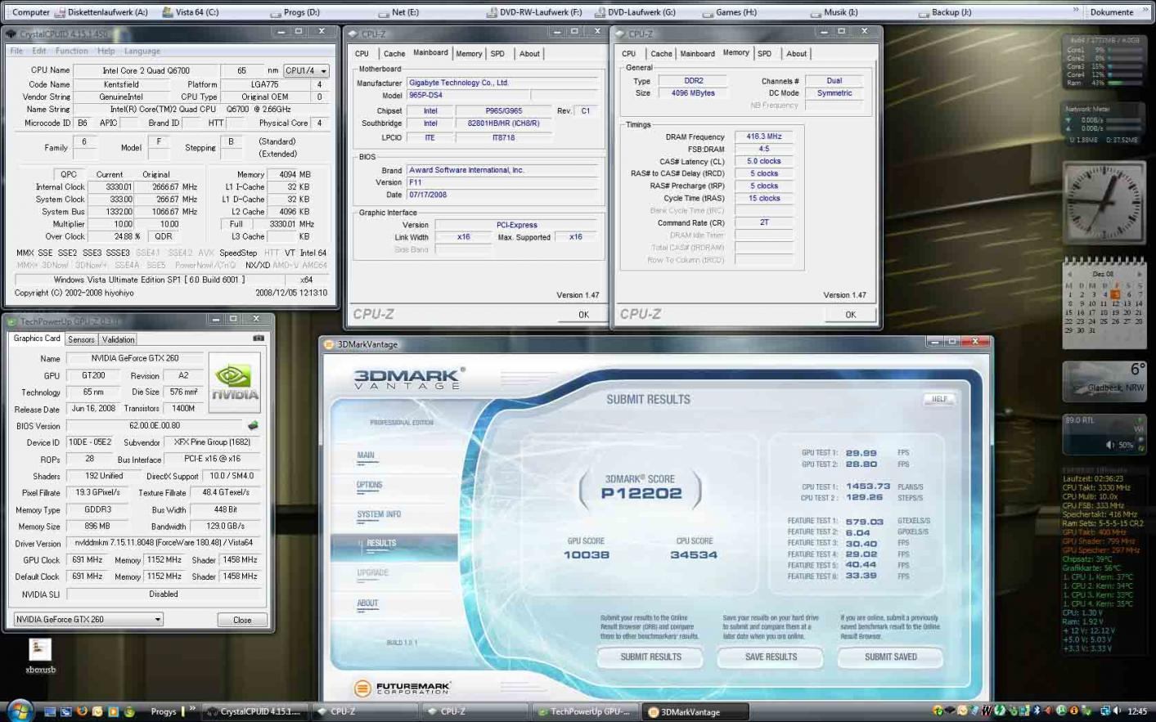Click the xboxusb desktop icon
Screen dimensions: 1156x722
point(40,656)
